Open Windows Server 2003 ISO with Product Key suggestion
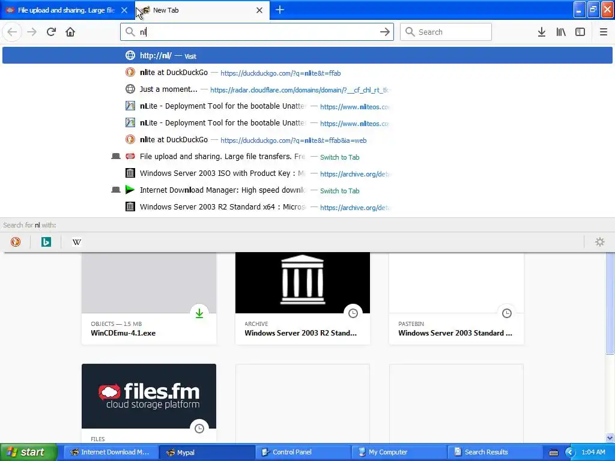 point(307,173)
